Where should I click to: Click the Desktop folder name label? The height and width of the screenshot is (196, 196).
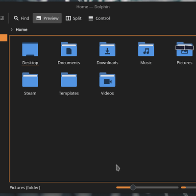point(30,63)
